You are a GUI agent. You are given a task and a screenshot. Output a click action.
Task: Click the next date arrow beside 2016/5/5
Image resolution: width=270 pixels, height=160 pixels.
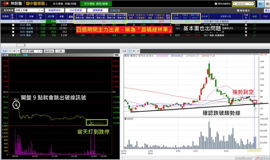coord(253,4)
